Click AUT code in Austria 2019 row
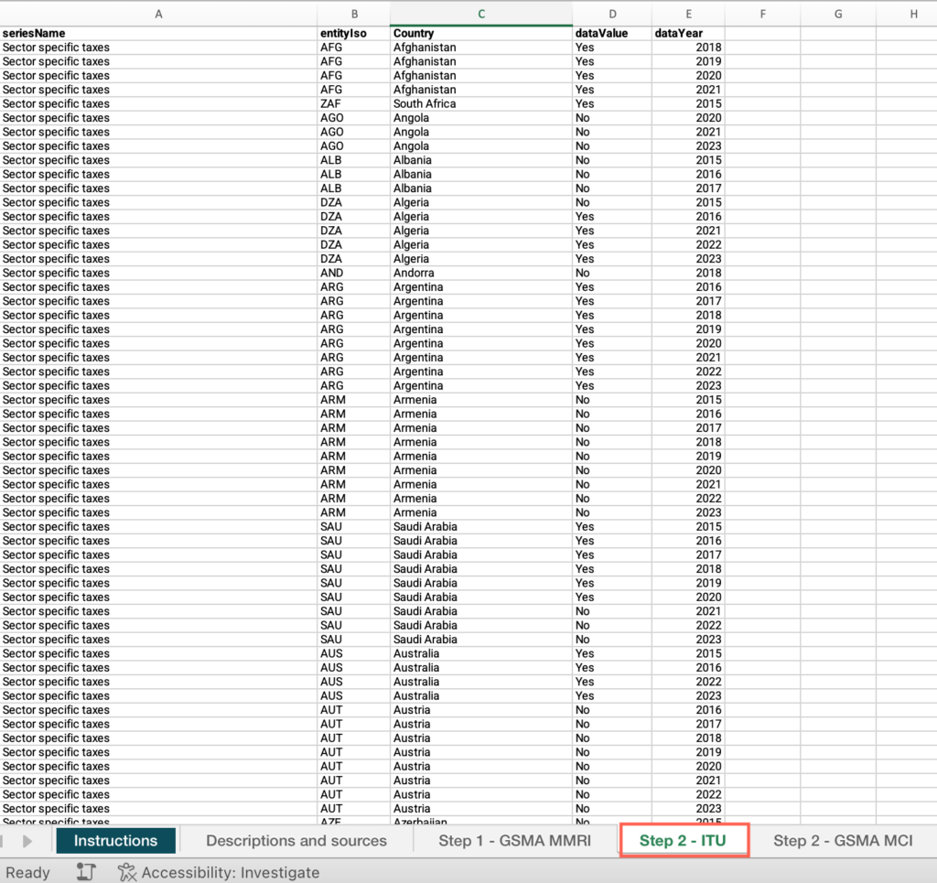 pyautogui.click(x=354, y=752)
